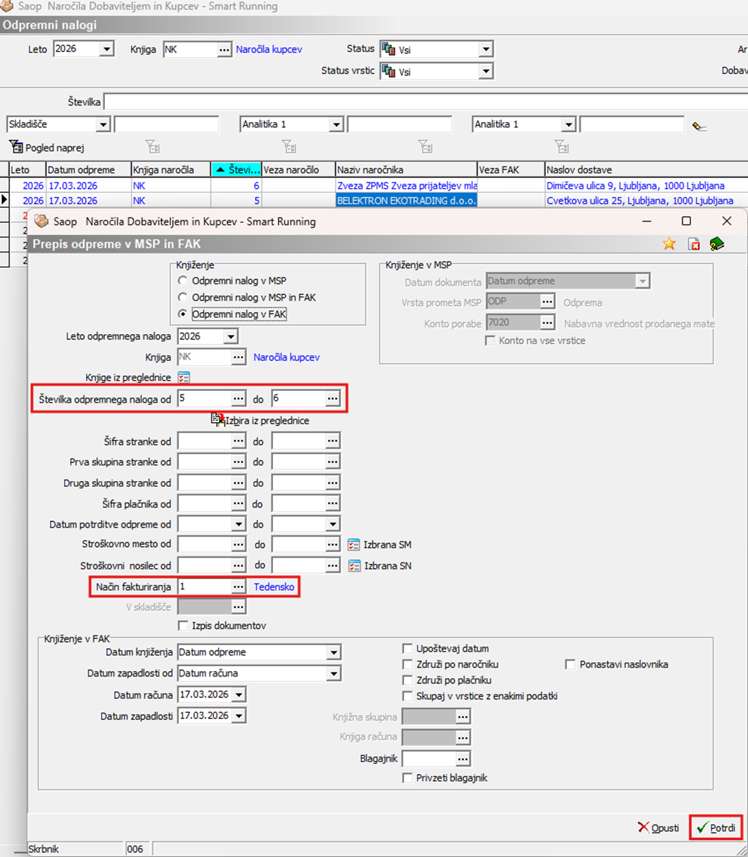
Task: Open lookup for Prva skupina stranke od
Action: coord(238,462)
